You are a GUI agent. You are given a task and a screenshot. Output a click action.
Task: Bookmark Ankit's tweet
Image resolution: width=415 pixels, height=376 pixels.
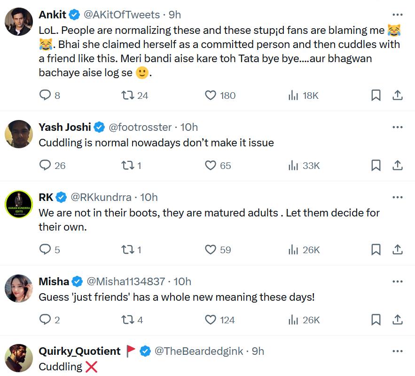tap(376, 96)
